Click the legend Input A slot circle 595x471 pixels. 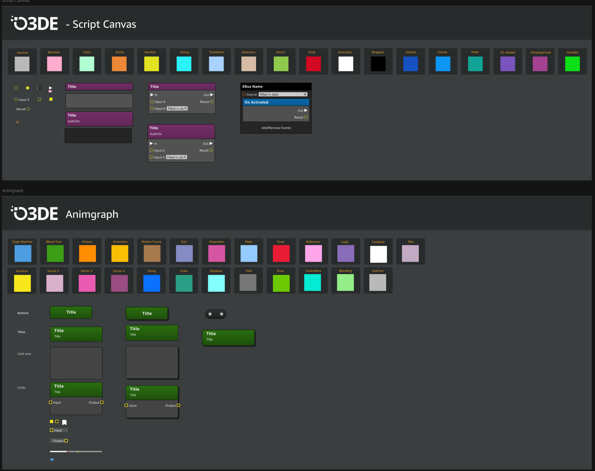coord(16,100)
